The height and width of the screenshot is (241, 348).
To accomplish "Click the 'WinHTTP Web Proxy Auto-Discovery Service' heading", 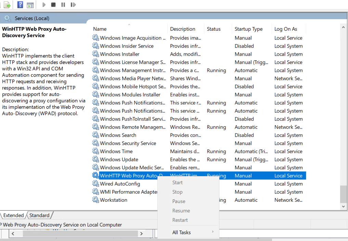I will (x=34, y=32).
